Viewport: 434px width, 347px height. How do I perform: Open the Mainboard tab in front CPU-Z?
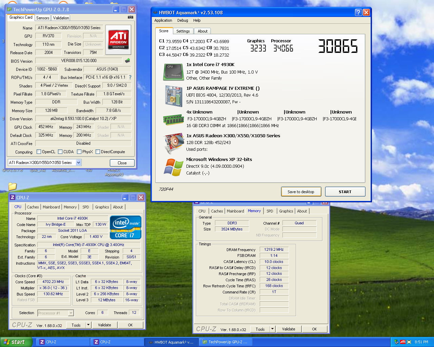(51, 207)
